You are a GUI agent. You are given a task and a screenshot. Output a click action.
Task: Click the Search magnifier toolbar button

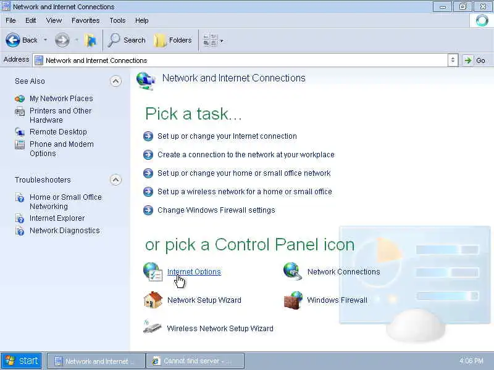point(127,40)
